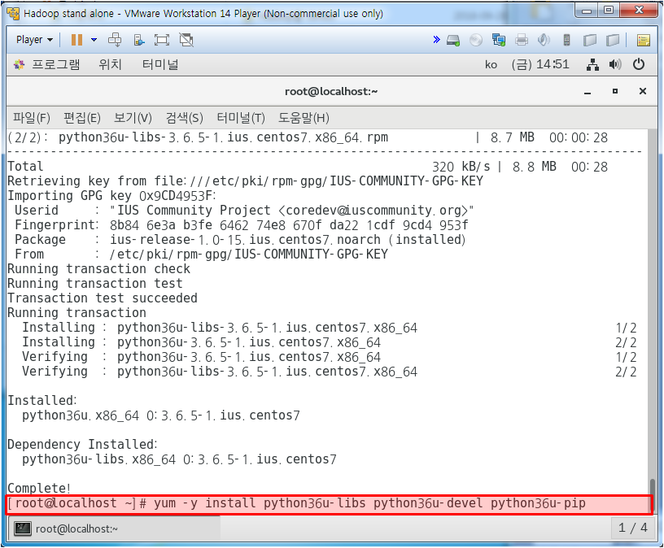Screen dimensions: 664x548
Task: Click the printer device icon
Action: pyautogui.click(x=522, y=40)
